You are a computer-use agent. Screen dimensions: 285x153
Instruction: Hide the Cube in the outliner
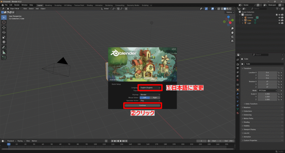tap(279, 20)
